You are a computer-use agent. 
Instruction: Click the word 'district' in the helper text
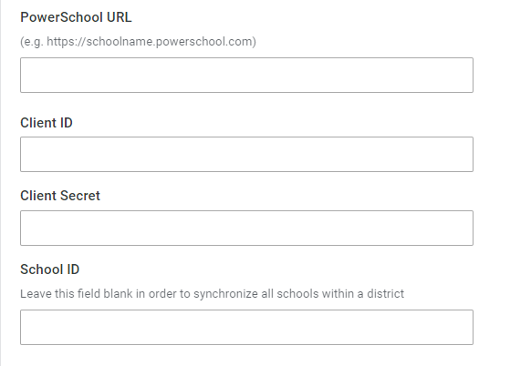385,294
